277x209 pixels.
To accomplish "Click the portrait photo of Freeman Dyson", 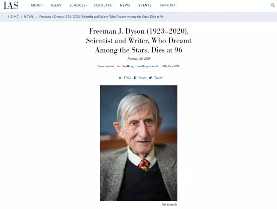I will pyautogui.click(x=138, y=143).
